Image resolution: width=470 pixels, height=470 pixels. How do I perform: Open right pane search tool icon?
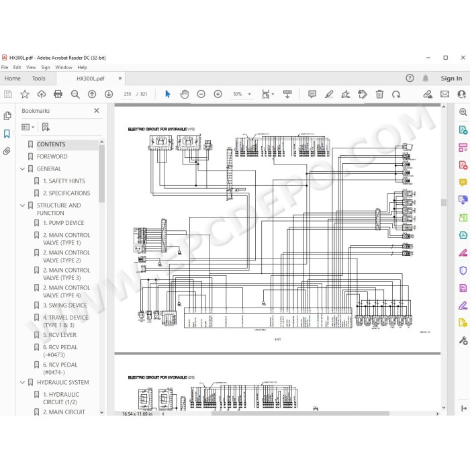(x=463, y=112)
